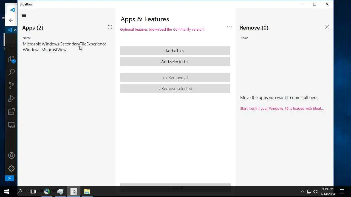Open Task View on the taskbar
The width and height of the screenshot is (351, 197).
(x=33, y=192)
